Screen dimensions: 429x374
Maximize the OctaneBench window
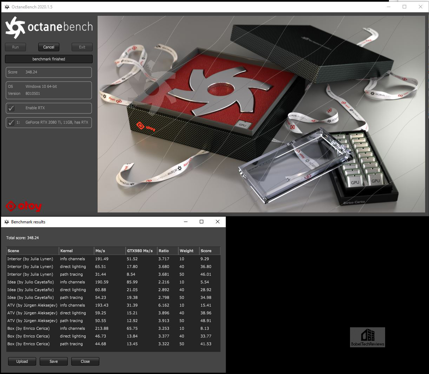404,7
